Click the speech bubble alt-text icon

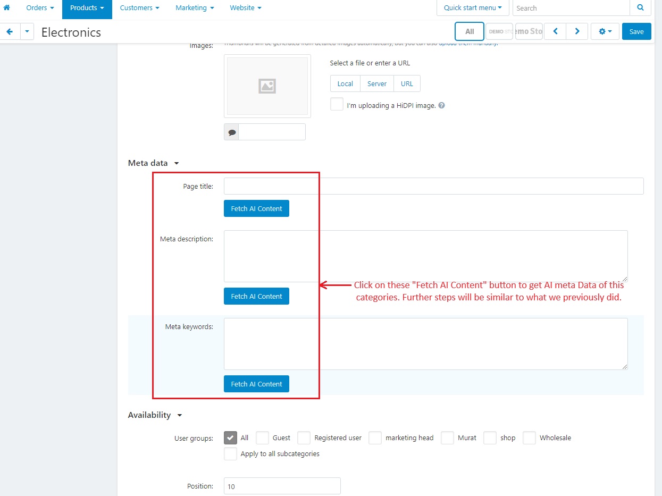click(x=231, y=132)
